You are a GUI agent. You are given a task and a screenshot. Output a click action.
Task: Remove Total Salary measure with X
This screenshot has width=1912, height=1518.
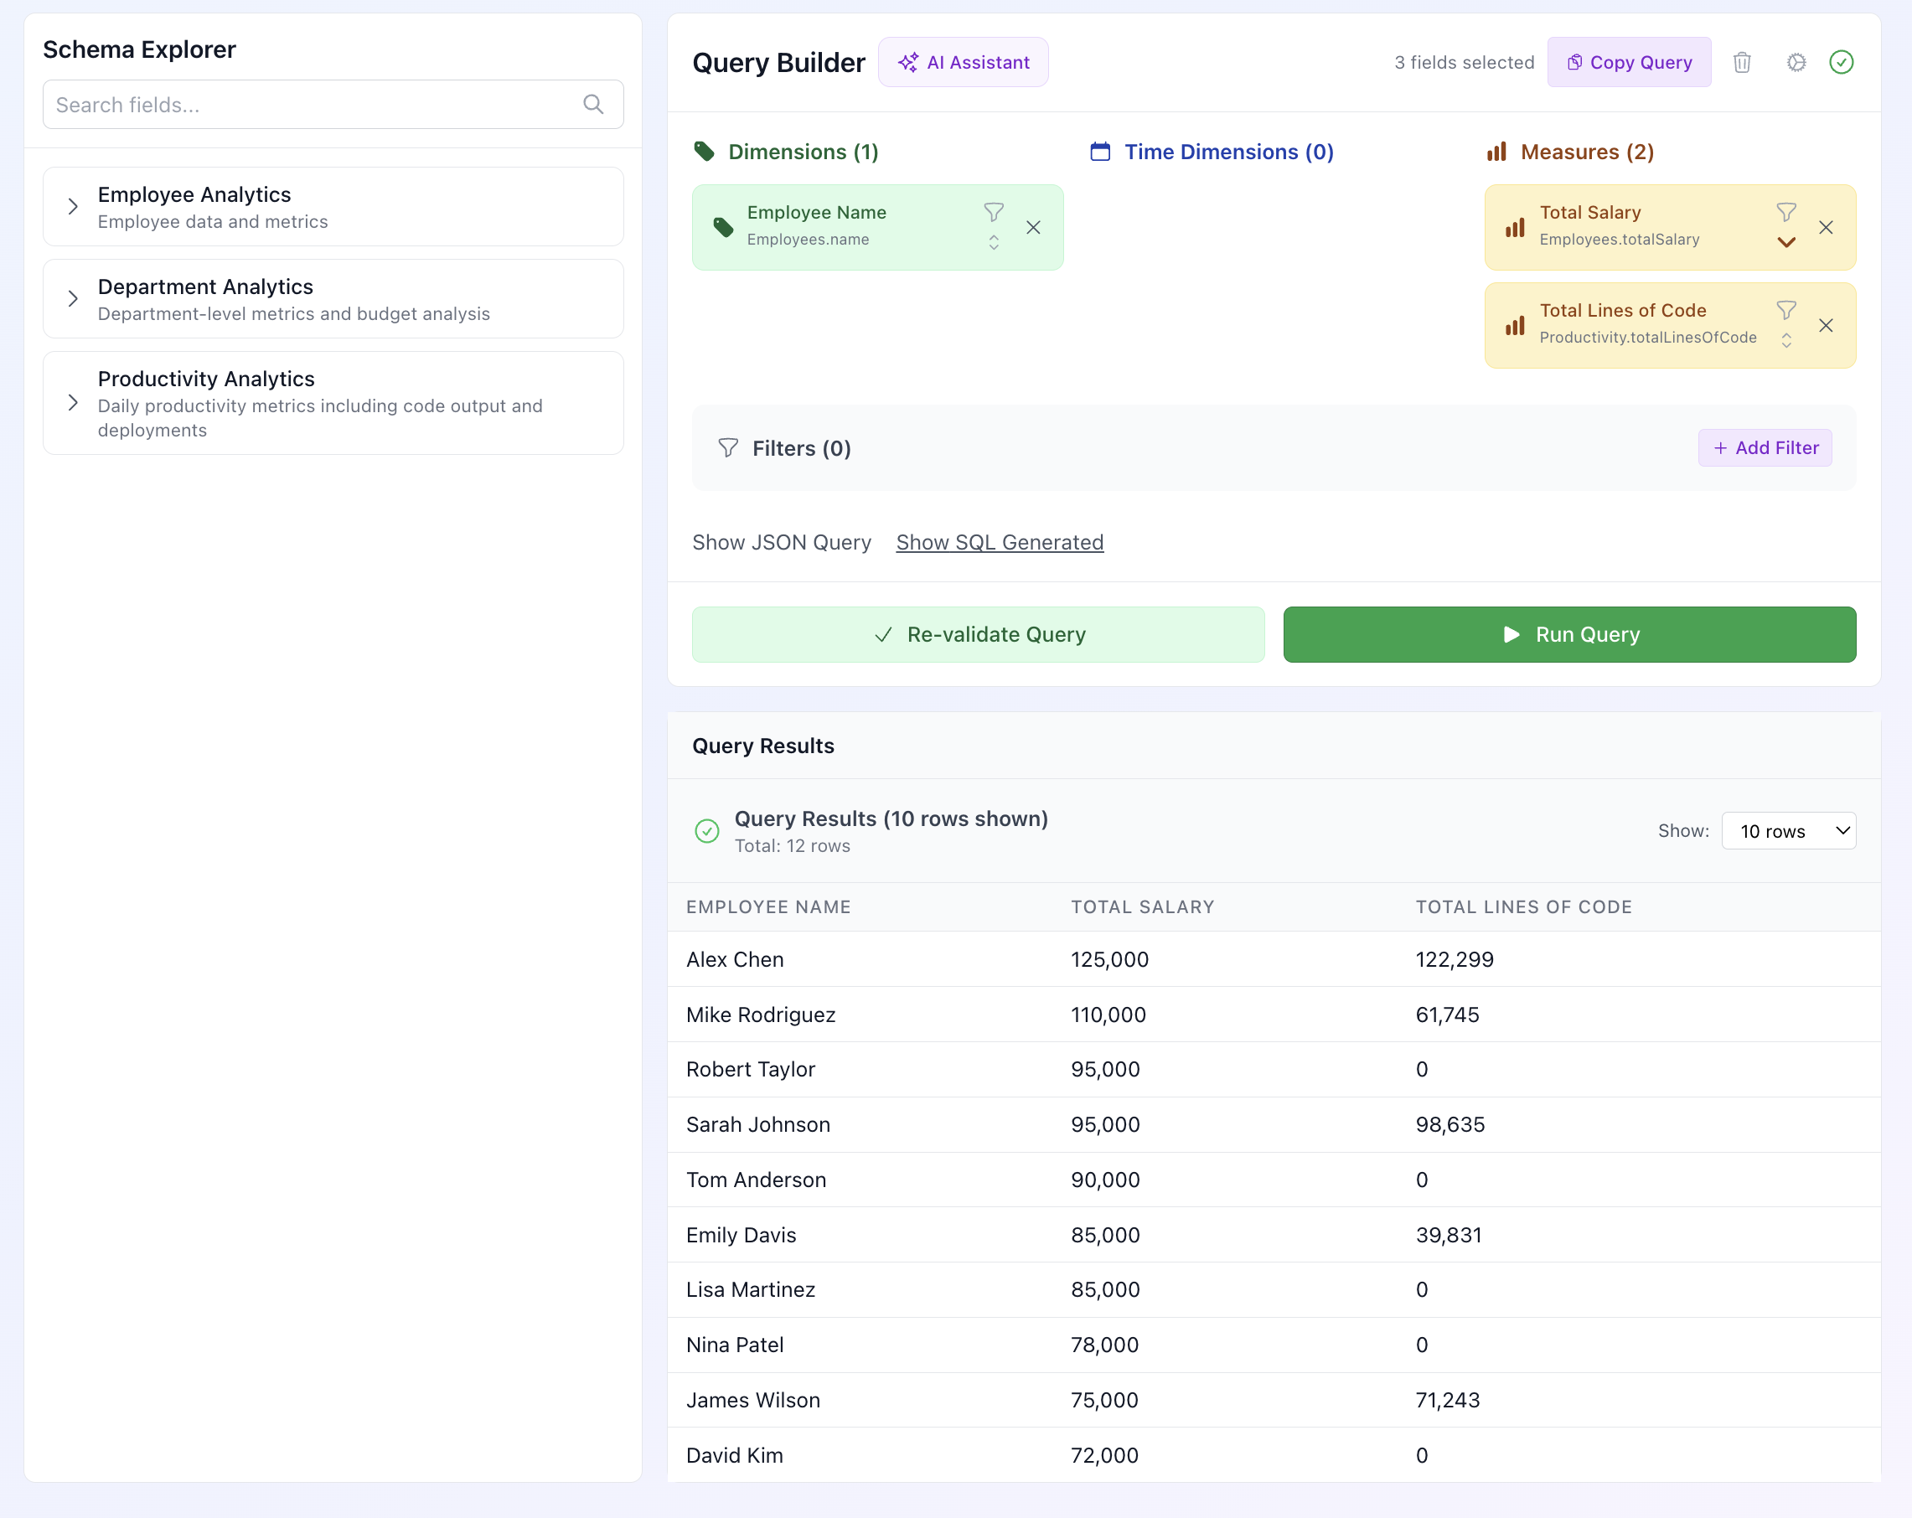point(1826,228)
